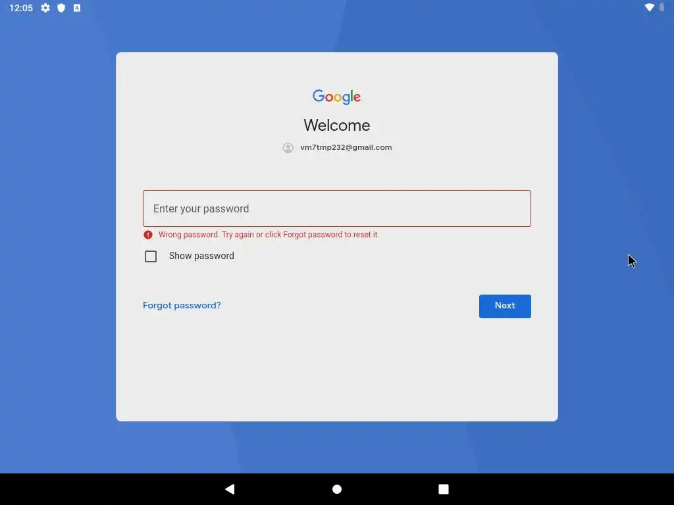This screenshot has height=505, width=674.
Task: Tap the Android home circle button
Action: tap(337, 489)
